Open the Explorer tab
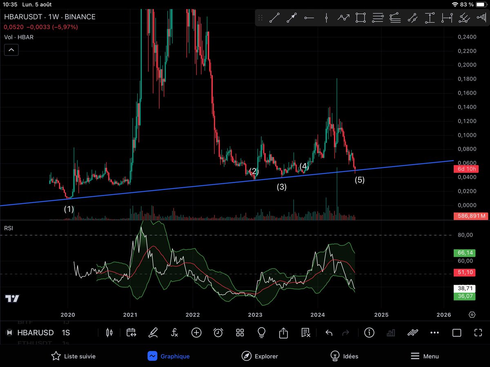490x367 pixels. pos(260,356)
